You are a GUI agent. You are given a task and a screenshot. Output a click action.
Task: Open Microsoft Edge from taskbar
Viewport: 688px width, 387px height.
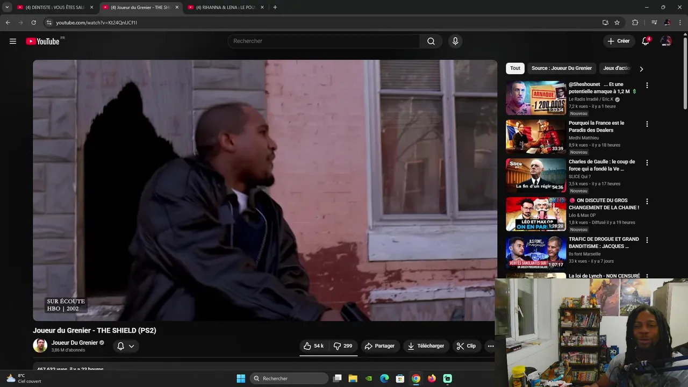point(384,378)
